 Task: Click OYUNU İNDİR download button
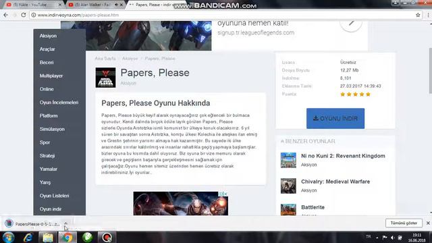[335, 119]
